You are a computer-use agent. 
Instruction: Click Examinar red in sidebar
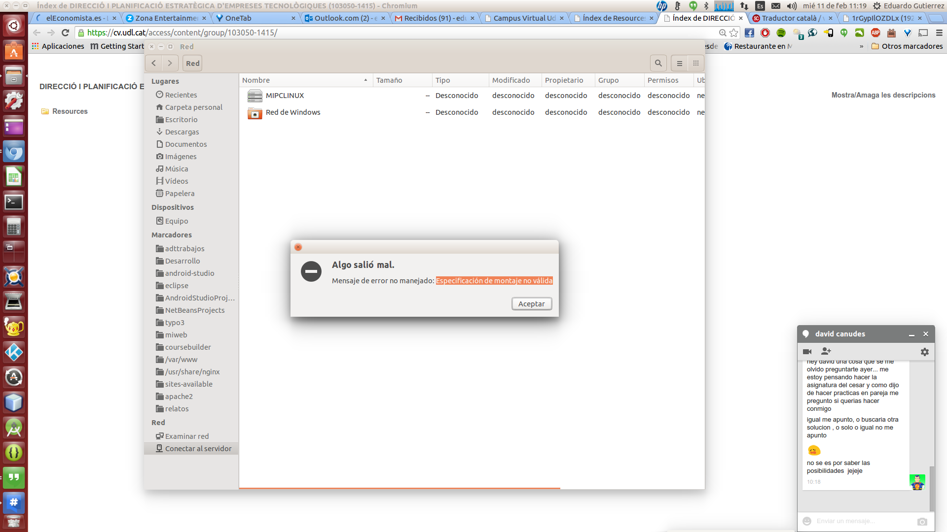(187, 436)
